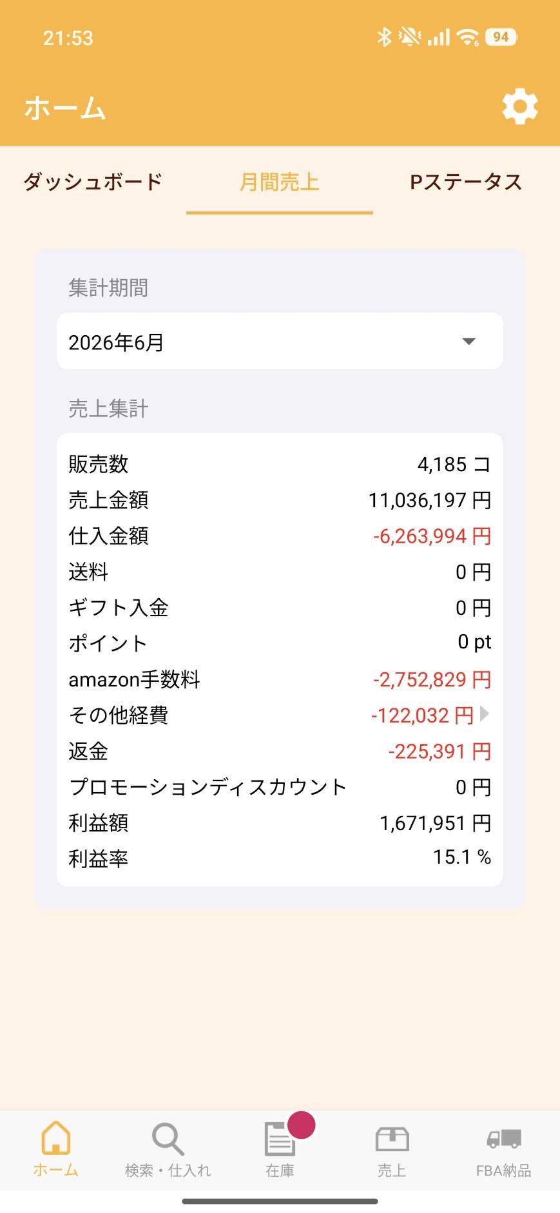Tap the Bluetooth status icon
Screen dimensions: 560x1213
(x=384, y=37)
